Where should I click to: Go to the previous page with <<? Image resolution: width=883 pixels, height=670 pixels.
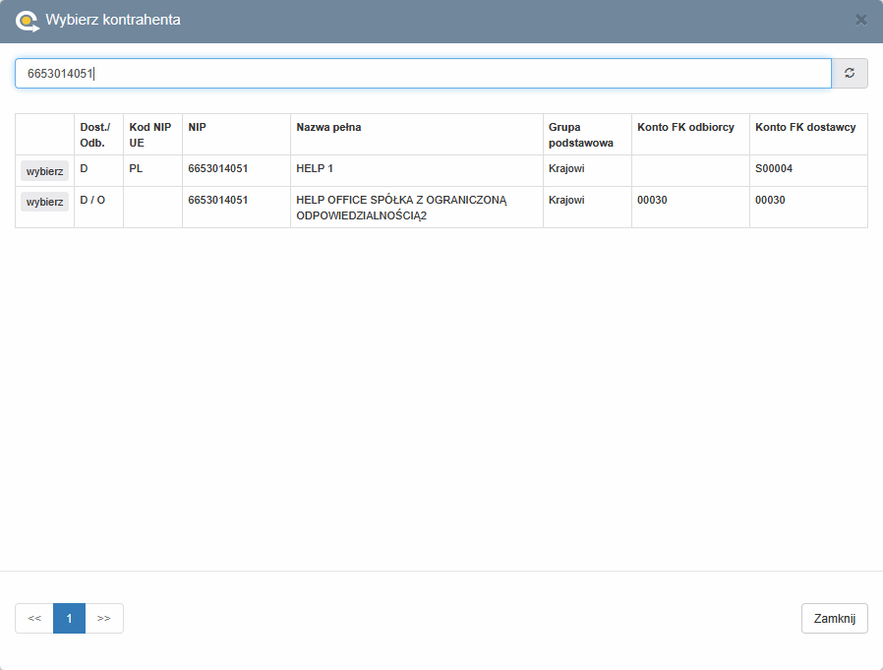[x=34, y=618]
